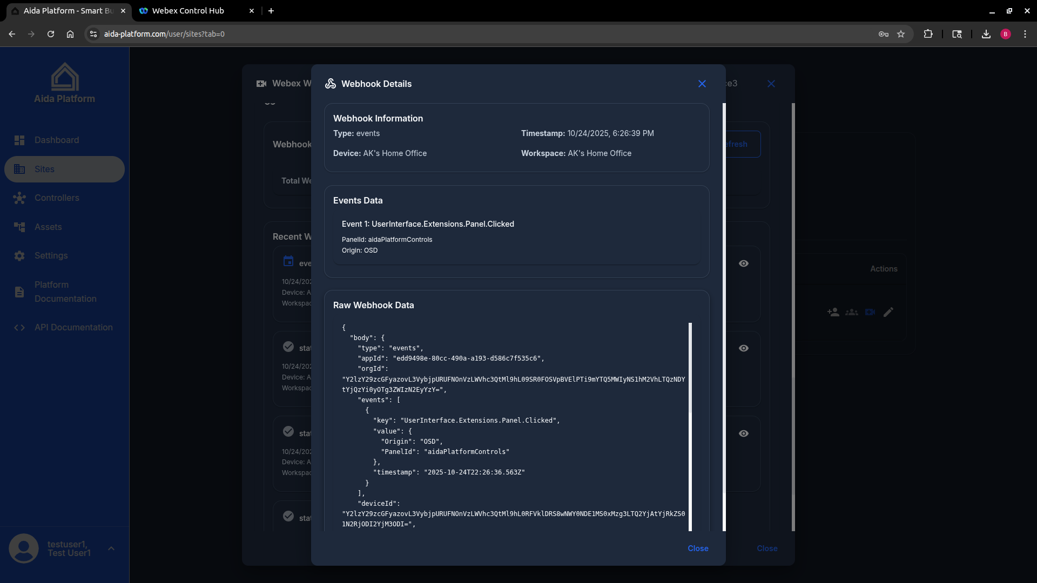Click the browser profile avatar dropdown
1037x583 pixels.
click(1006, 33)
